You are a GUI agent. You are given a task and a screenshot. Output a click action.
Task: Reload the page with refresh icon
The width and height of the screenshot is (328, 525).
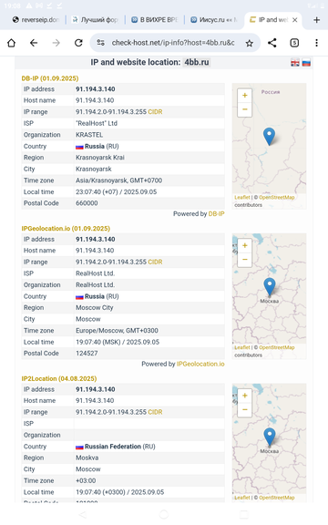click(78, 43)
